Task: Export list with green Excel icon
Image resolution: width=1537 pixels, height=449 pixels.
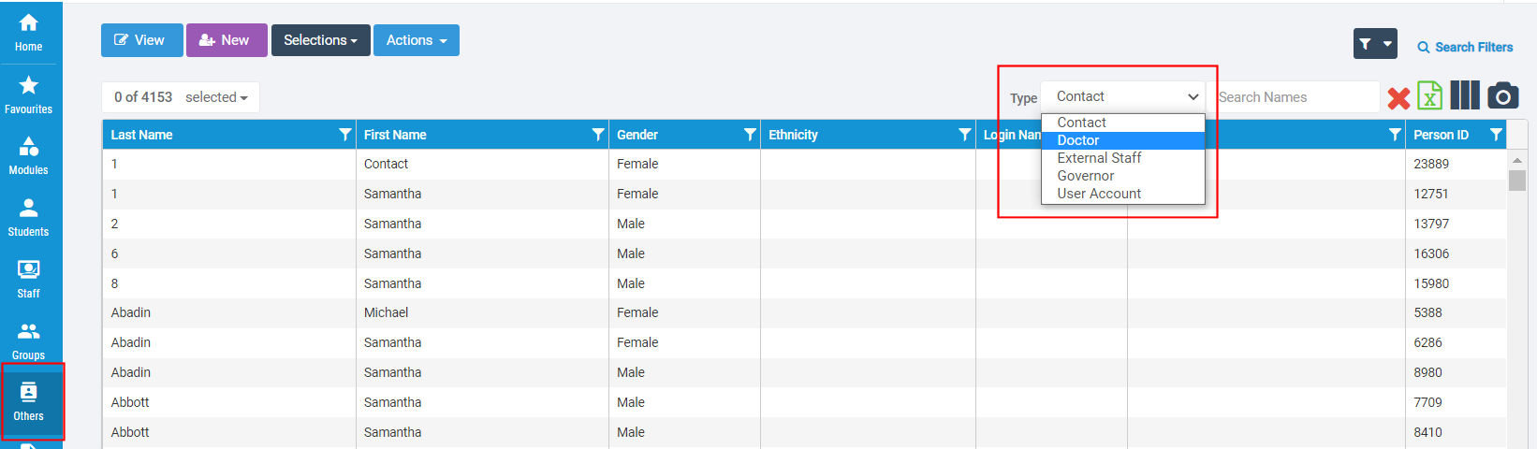Action: click(x=1429, y=96)
